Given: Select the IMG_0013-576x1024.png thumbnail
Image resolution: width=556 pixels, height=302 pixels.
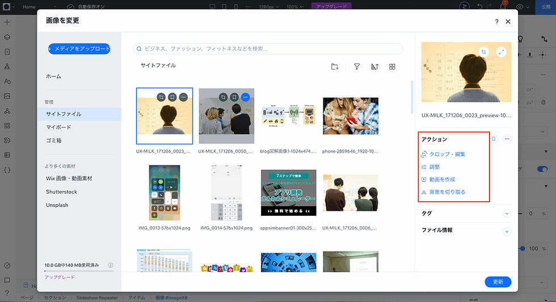Looking at the screenshot, I should coord(165,193).
